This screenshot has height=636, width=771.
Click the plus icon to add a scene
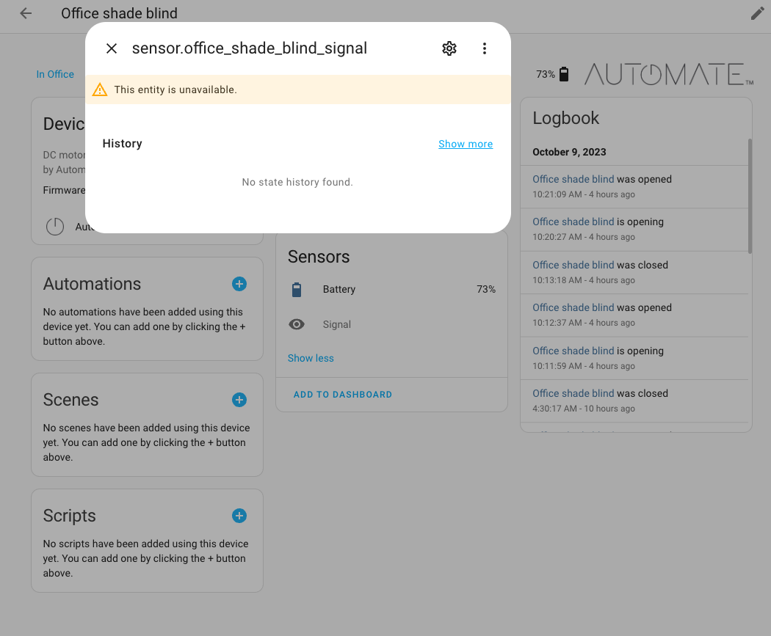(x=239, y=400)
